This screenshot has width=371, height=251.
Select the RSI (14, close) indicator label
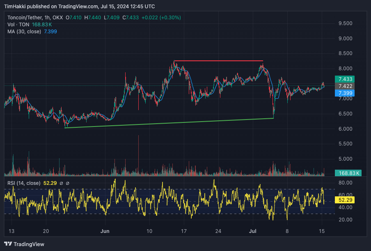24,183
